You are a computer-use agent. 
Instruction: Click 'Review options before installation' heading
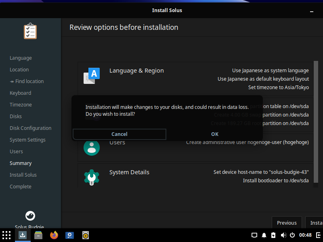coord(124,27)
